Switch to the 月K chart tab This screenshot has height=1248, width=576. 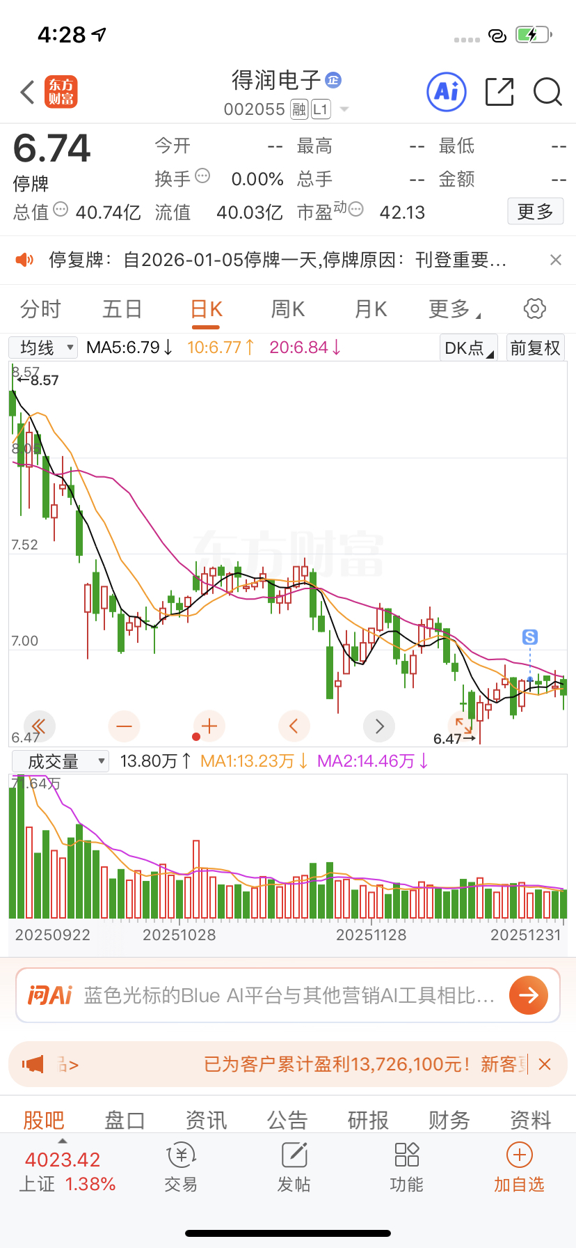371,309
